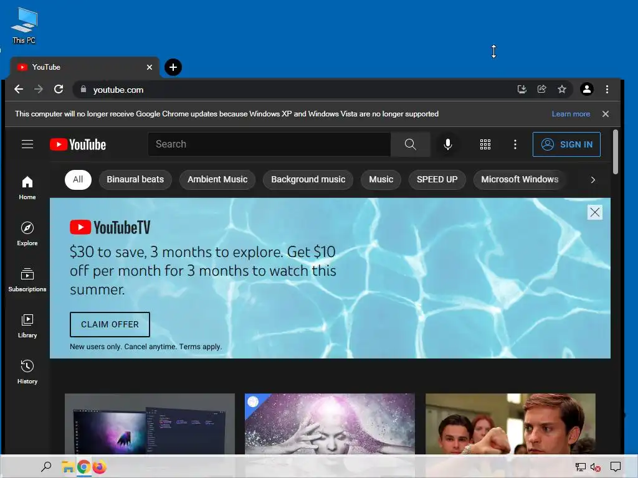Bookmark this page with the star icon
This screenshot has width=638, height=478.
point(562,89)
